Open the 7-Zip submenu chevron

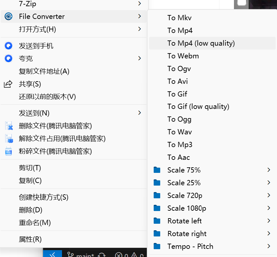coord(140,4)
